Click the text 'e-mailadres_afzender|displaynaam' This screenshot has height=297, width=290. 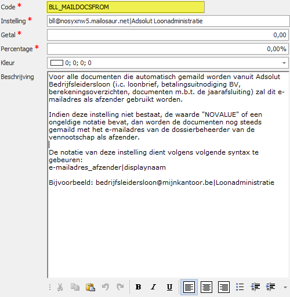tap(107, 167)
